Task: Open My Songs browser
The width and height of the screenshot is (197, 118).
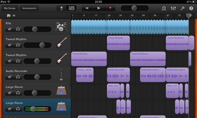Action: (10, 8)
